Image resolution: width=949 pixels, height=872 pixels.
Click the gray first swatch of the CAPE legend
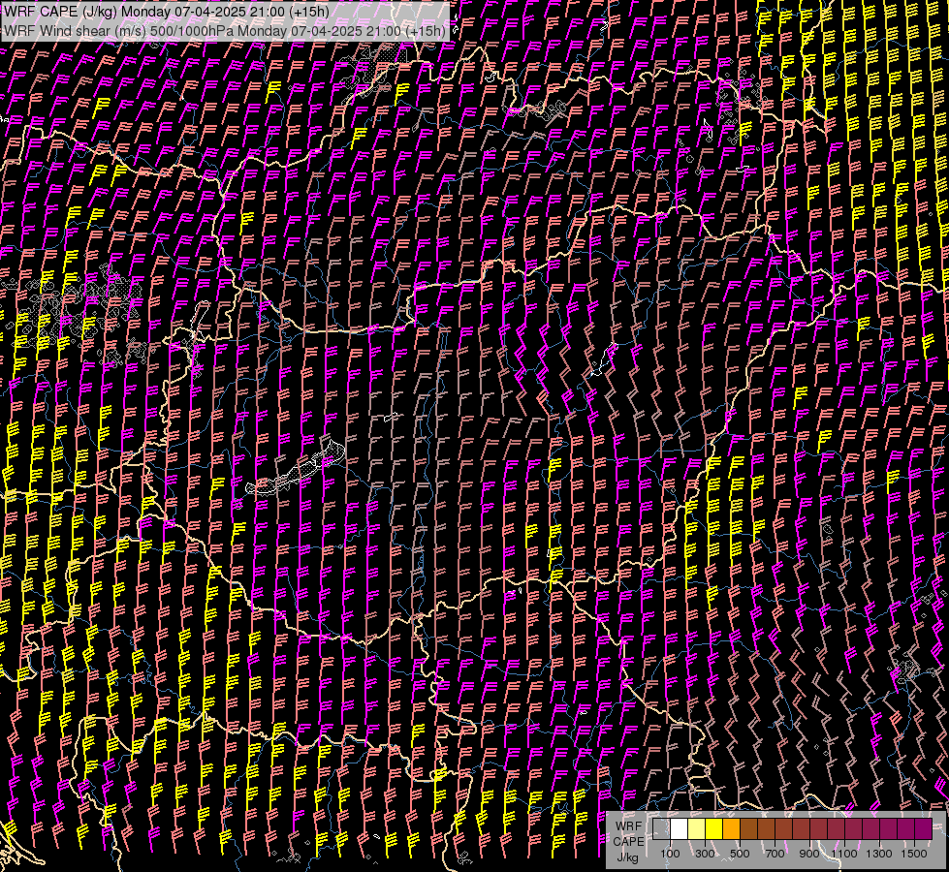click(x=661, y=828)
